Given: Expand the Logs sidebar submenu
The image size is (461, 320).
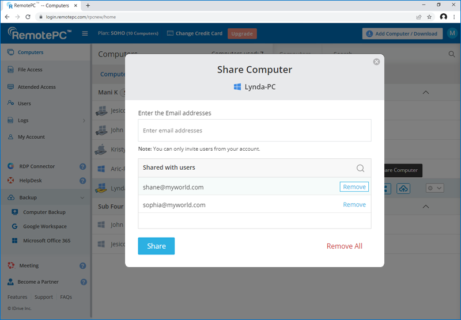Looking at the screenshot, I should click(84, 120).
